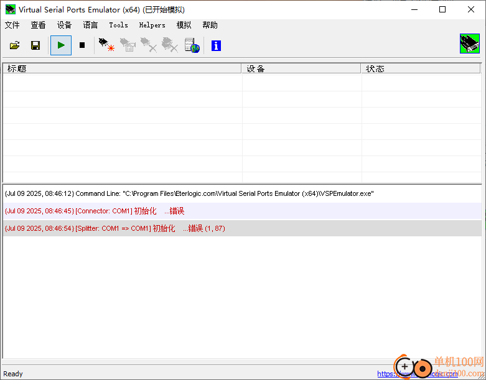Open the 帮助 menu
This screenshot has width=486, height=380.
coord(210,25)
